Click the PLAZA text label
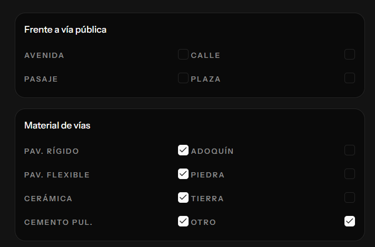The height and width of the screenshot is (247, 375). tap(205, 79)
